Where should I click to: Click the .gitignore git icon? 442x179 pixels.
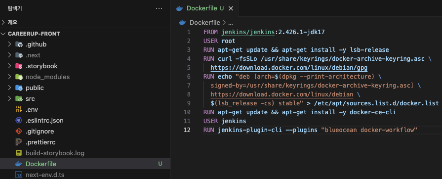19,132
